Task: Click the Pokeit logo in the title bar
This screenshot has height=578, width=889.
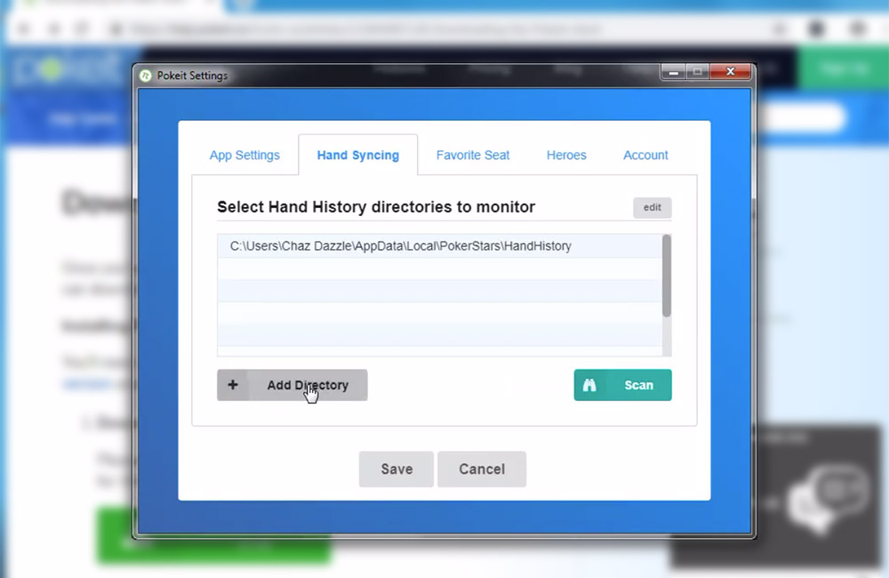Action: [x=145, y=76]
